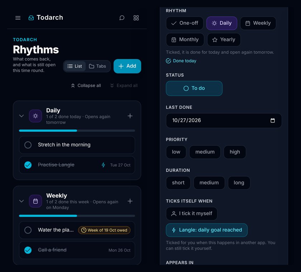The height and width of the screenshot is (272, 301).
Task: Click the lightning bolt on Practise Langle
Action: tap(103, 165)
